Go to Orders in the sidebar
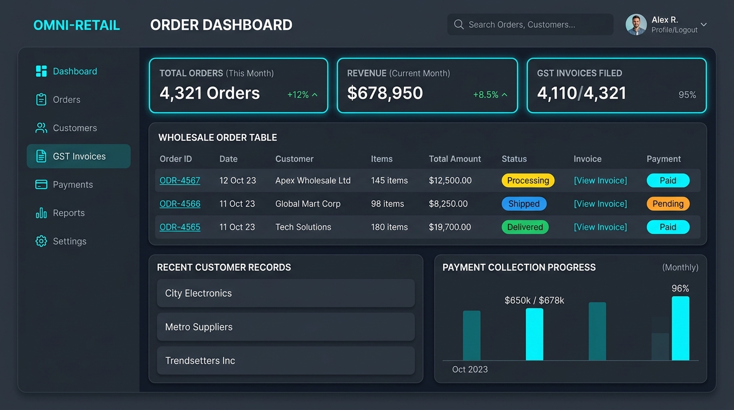Screen dimensions: 734x410 [x=67, y=99]
